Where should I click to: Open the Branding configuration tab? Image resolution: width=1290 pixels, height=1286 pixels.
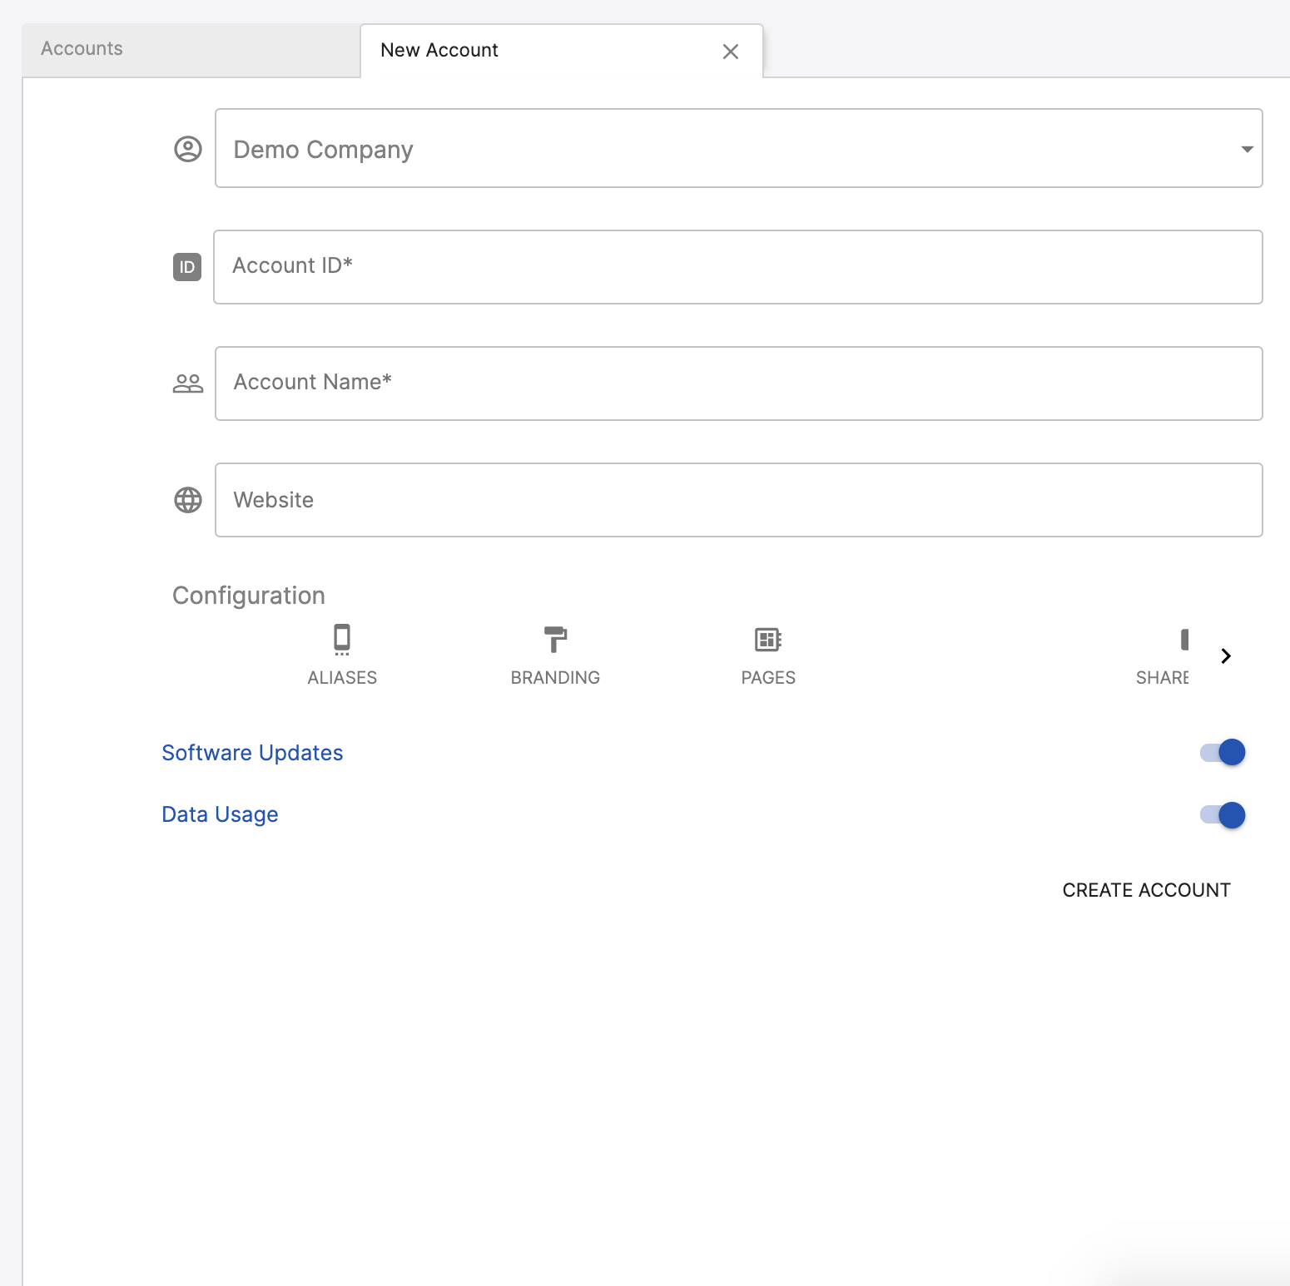(555, 655)
